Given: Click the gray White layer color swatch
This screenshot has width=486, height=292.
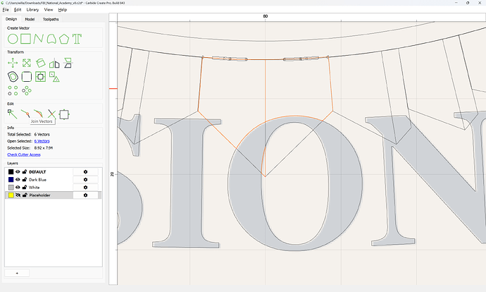Looking at the screenshot, I should point(11,188).
